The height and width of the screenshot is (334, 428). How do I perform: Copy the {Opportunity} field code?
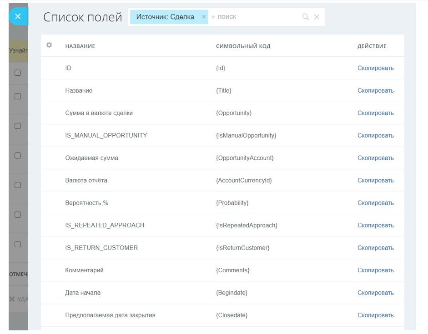tap(376, 113)
